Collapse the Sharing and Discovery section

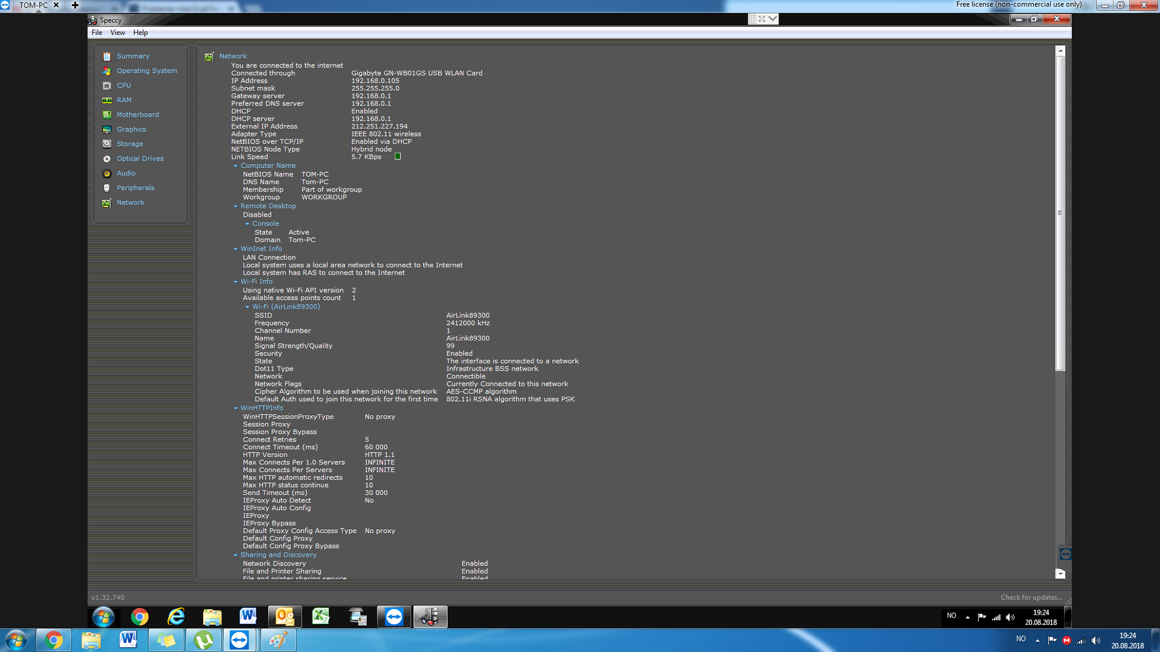[236, 555]
